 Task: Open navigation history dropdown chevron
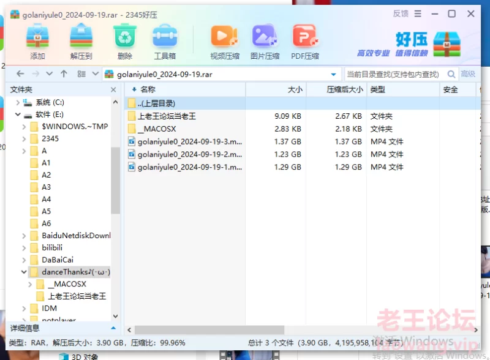click(x=49, y=74)
